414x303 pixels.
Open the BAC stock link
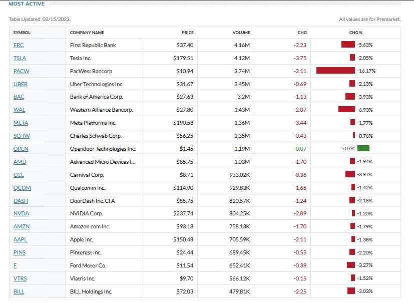point(19,97)
